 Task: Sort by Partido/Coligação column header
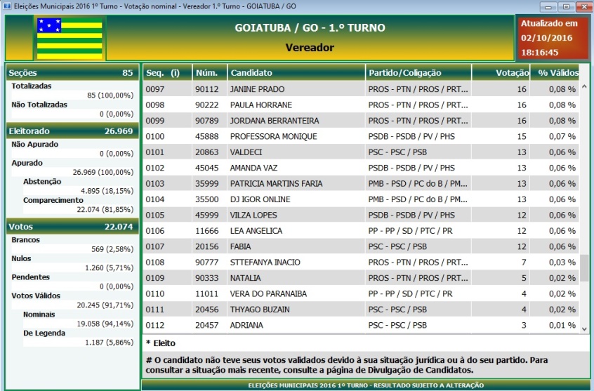click(x=418, y=73)
